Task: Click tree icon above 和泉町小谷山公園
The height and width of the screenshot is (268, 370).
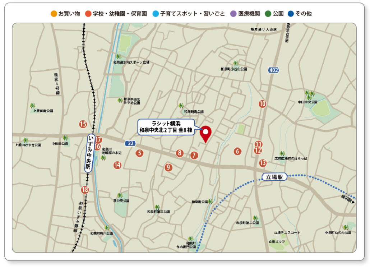Action: 236,63
